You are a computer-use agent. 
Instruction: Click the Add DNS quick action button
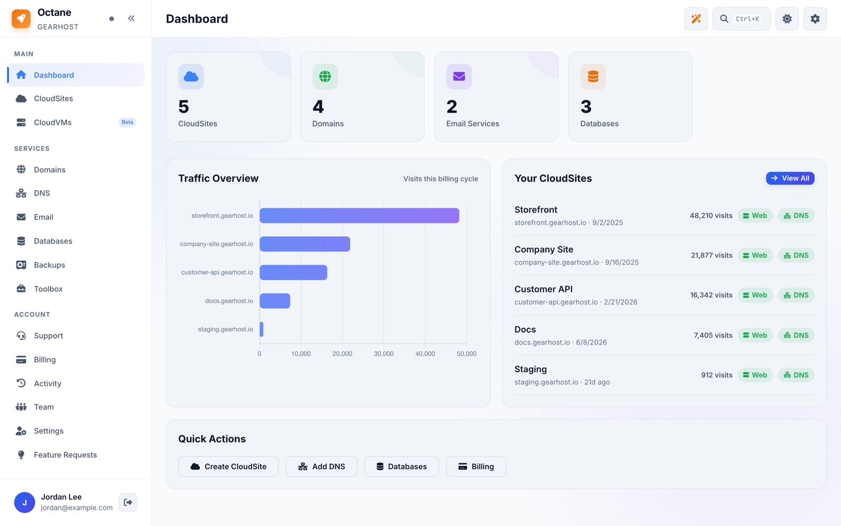point(321,467)
